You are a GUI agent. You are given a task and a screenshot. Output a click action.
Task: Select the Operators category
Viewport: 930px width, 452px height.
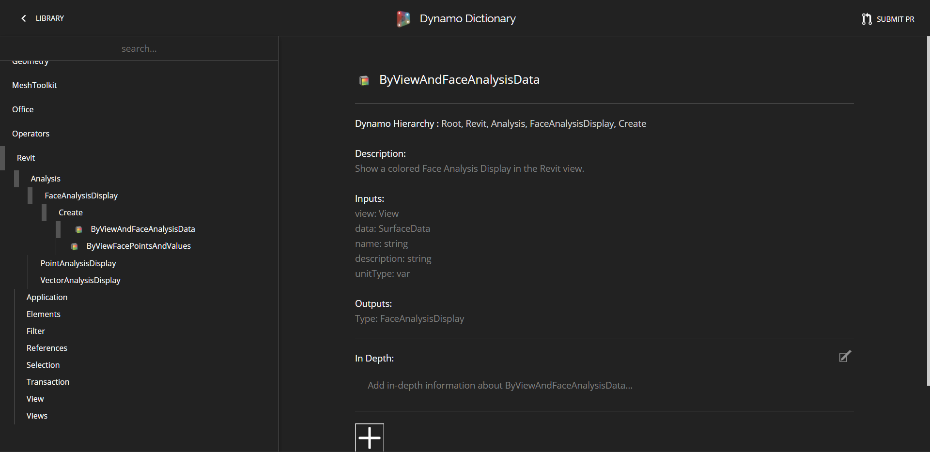(x=31, y=133)
